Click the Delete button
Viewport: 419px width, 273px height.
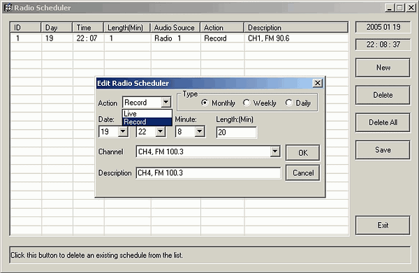click(383, 95)
